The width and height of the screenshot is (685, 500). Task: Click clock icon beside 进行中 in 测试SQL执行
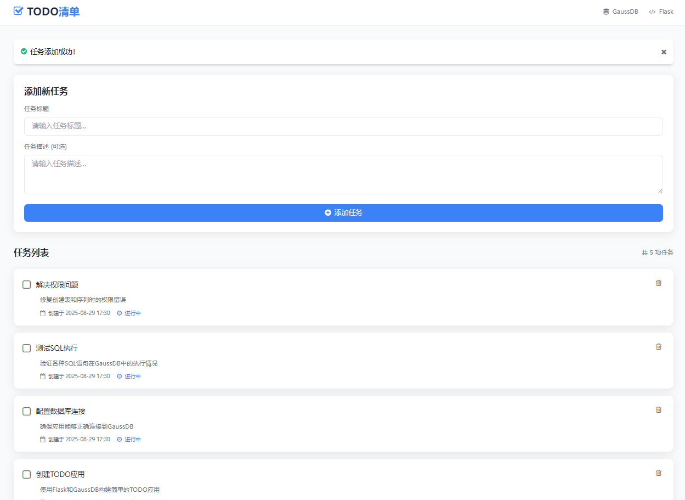pos(120,377)
